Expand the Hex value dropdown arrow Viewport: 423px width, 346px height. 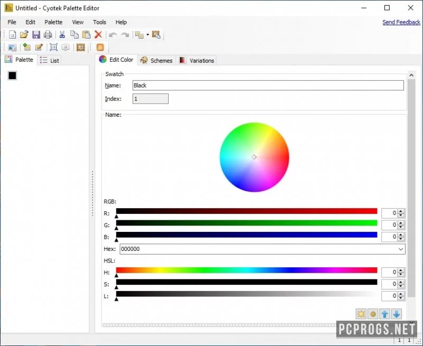click(401, 249)
